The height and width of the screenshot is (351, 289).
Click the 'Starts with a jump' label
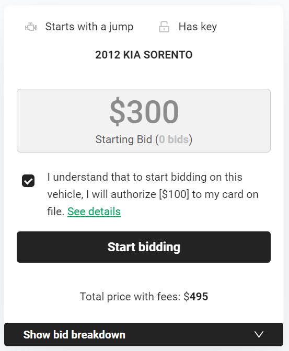coord(89,27)
